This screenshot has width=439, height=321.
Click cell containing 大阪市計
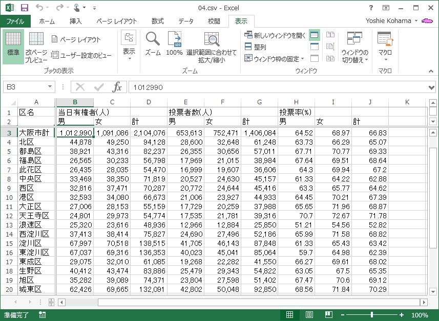[x=36, y=133]
